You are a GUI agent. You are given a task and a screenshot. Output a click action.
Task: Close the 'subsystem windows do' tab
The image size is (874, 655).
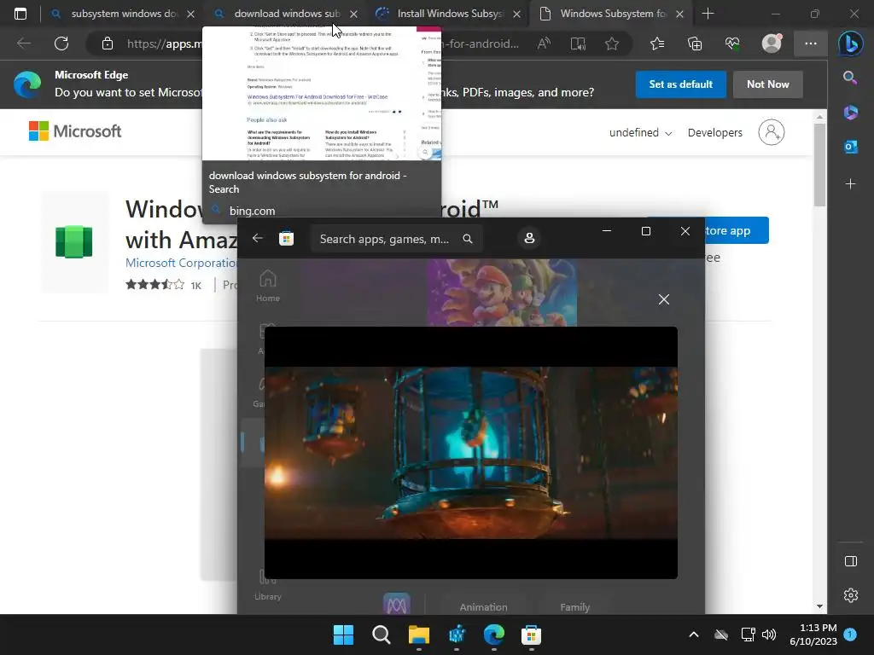(190, 14)
